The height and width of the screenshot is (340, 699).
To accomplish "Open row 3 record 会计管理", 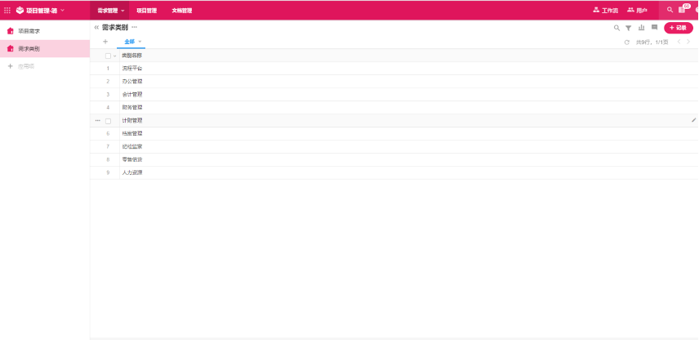I will coord(394,95).
